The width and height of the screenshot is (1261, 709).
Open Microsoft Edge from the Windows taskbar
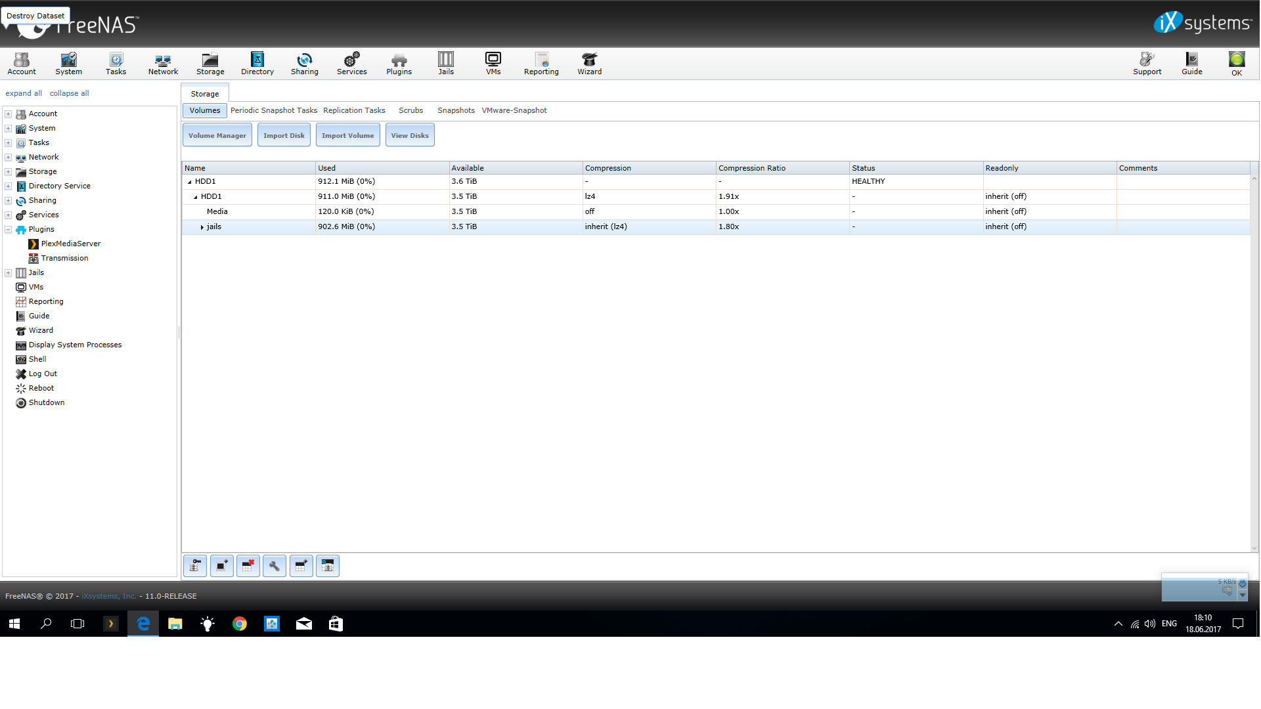143,624
